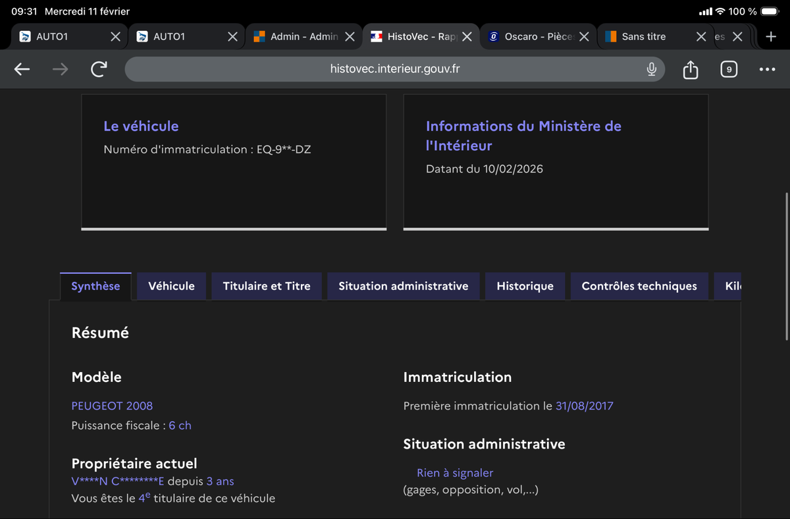The width and height of the screenshot is (790, 519).
Task: Select the Situation administrative tab
Action: coord(404,286)
